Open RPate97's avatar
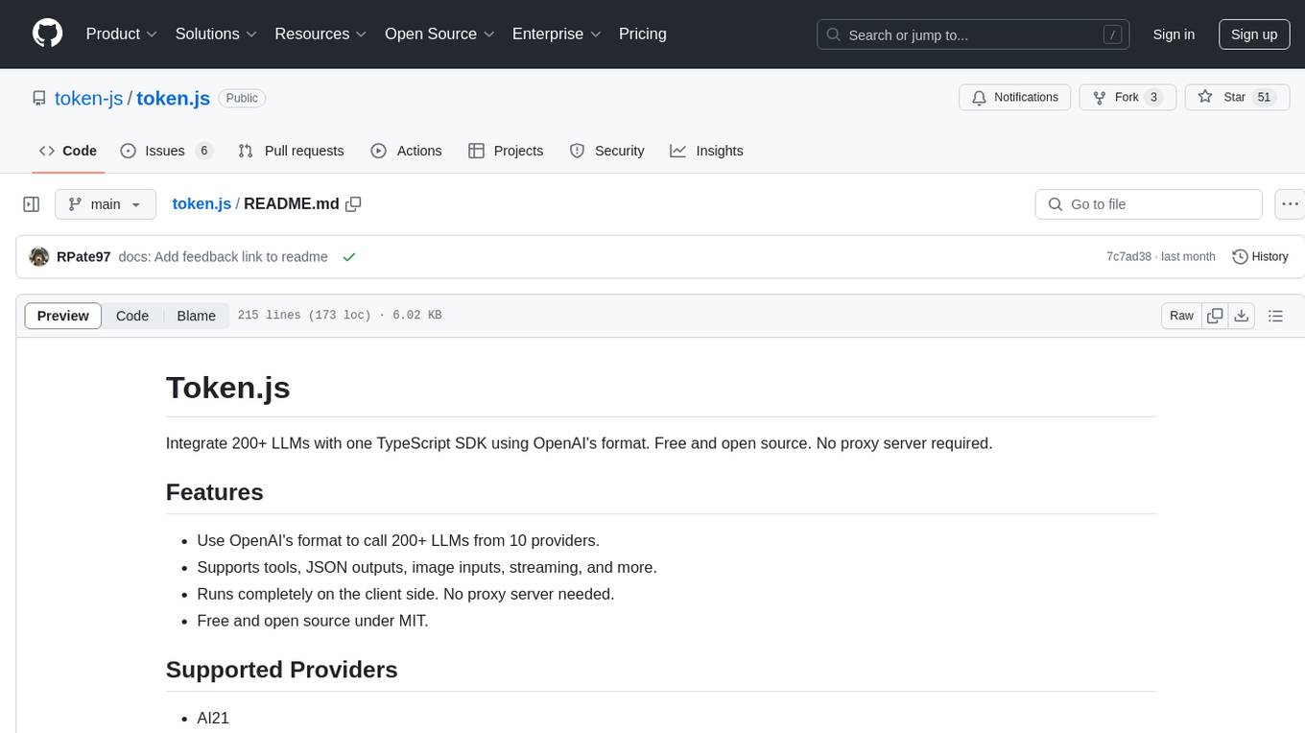 [39, 257]
